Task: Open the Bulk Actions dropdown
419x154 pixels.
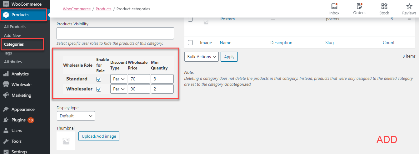Action: click(202, 57)
